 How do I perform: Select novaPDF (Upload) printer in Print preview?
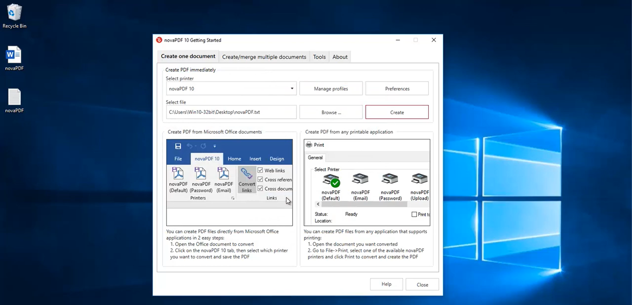coord(420,187)
